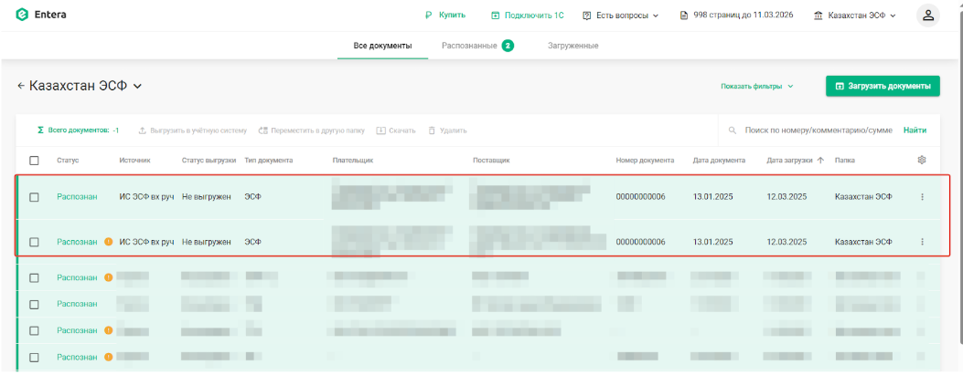Click the Тип документа column header
963x375 pixels.
(268, 161)
